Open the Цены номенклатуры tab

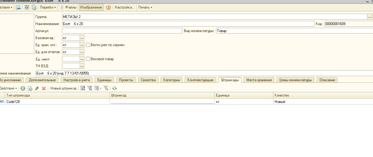point(295,80)
